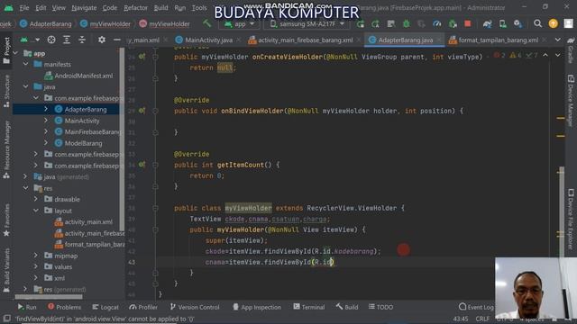Screen dimensions: 577x324
Task: Switch to format_tampilan_barang.xml tab
Action: pyautogui.click(x=499, y=40)
